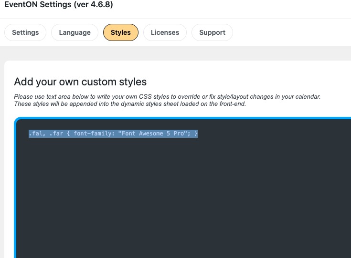Switch to the Language tab
351x258 pixels.
pyautogui.click(x=75, y=32)
